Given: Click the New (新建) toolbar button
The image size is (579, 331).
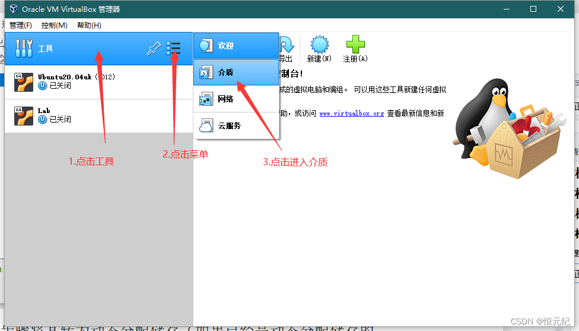Looking at the screenshot, I should pos(319,49).
